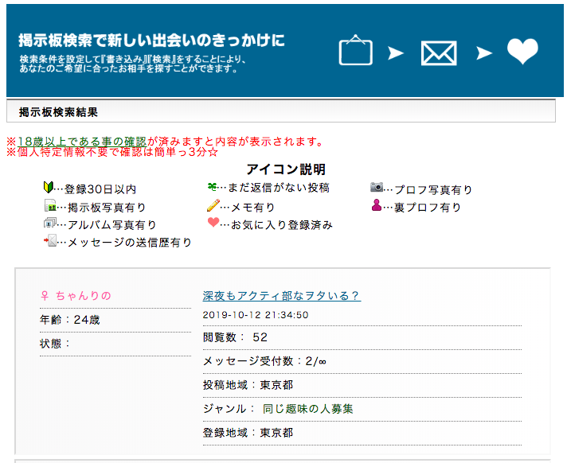Click the アルバム写真有り album icon
The height and width of the screenshot is (463, 567).
(50, 224)
